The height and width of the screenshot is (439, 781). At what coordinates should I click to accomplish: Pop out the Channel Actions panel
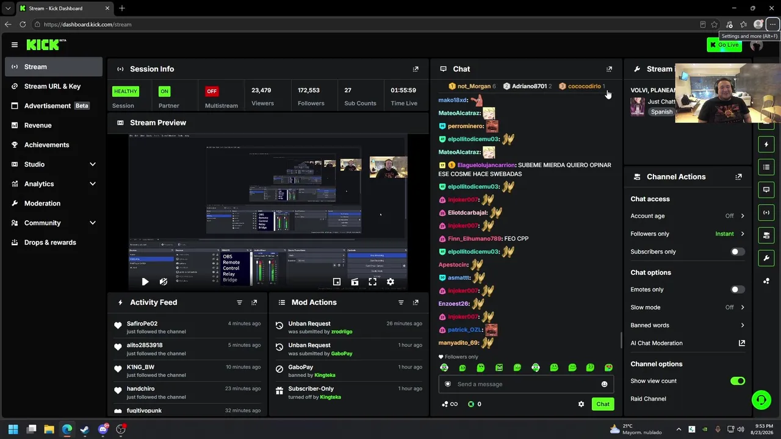pos(738,177)
